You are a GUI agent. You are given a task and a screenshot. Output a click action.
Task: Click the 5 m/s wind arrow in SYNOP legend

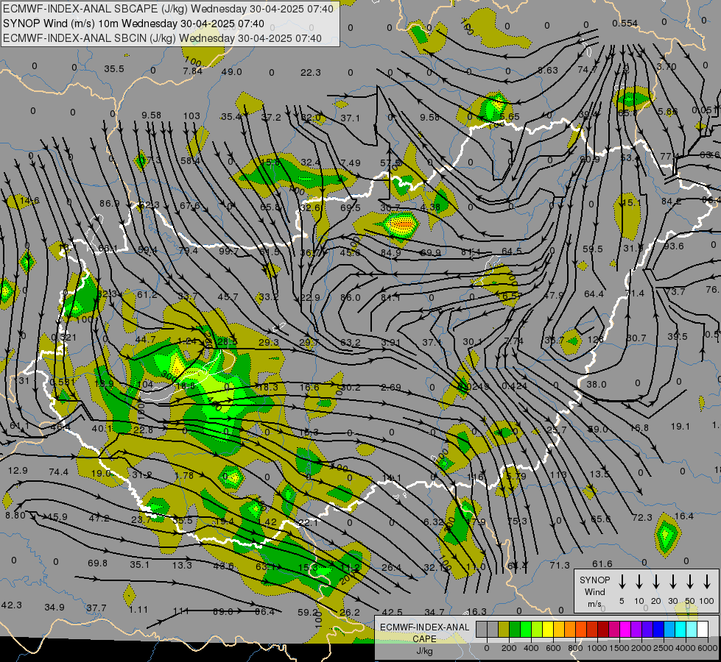tap(622, 582)
